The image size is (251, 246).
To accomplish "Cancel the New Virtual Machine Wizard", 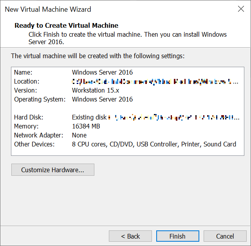I will (225, 236).
